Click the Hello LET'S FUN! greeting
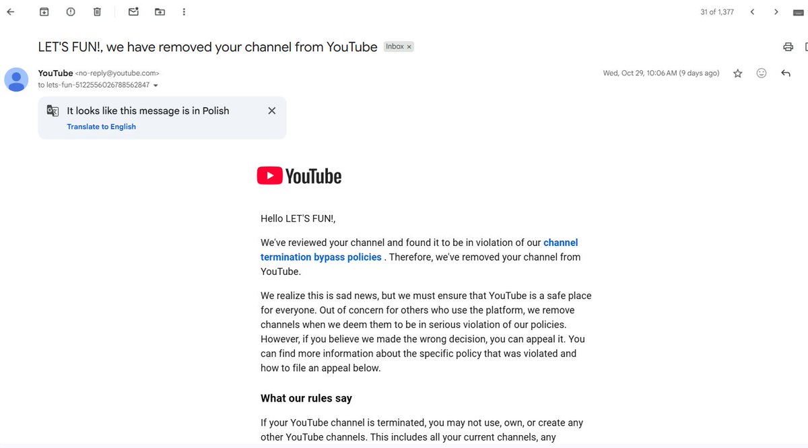Viewport: 808px width, 448px height. 298,218
